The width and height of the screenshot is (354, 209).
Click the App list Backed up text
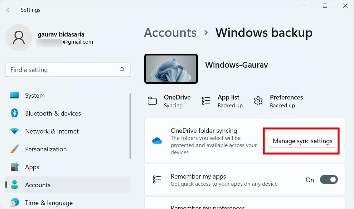pyautogui.click(x=230, y=106)
